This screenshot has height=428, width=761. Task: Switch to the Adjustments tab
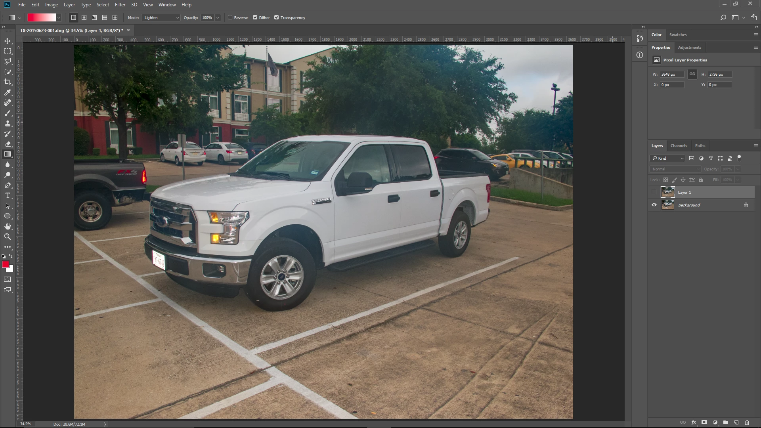point(689,47)
